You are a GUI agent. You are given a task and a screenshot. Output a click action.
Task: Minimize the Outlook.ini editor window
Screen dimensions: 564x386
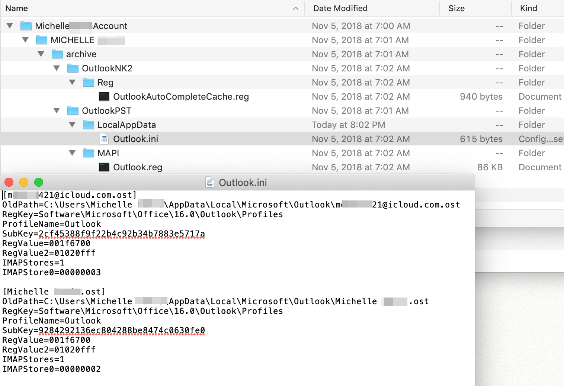[x=24, y=182]
